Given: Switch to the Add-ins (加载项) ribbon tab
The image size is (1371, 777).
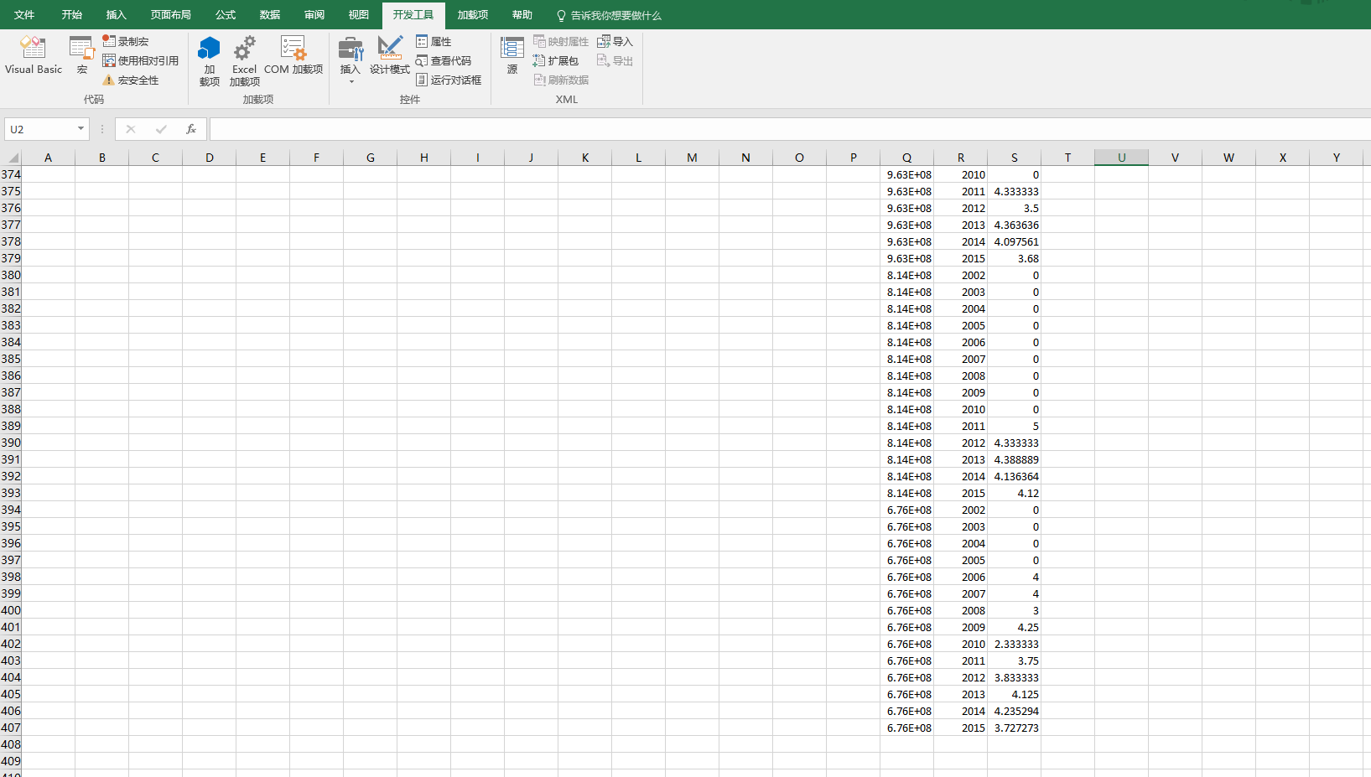Looking at the screenshot, I should (472, 15).
